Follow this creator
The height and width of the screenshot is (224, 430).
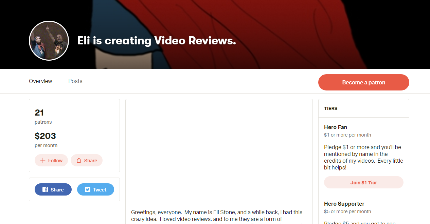coord(51,161)
